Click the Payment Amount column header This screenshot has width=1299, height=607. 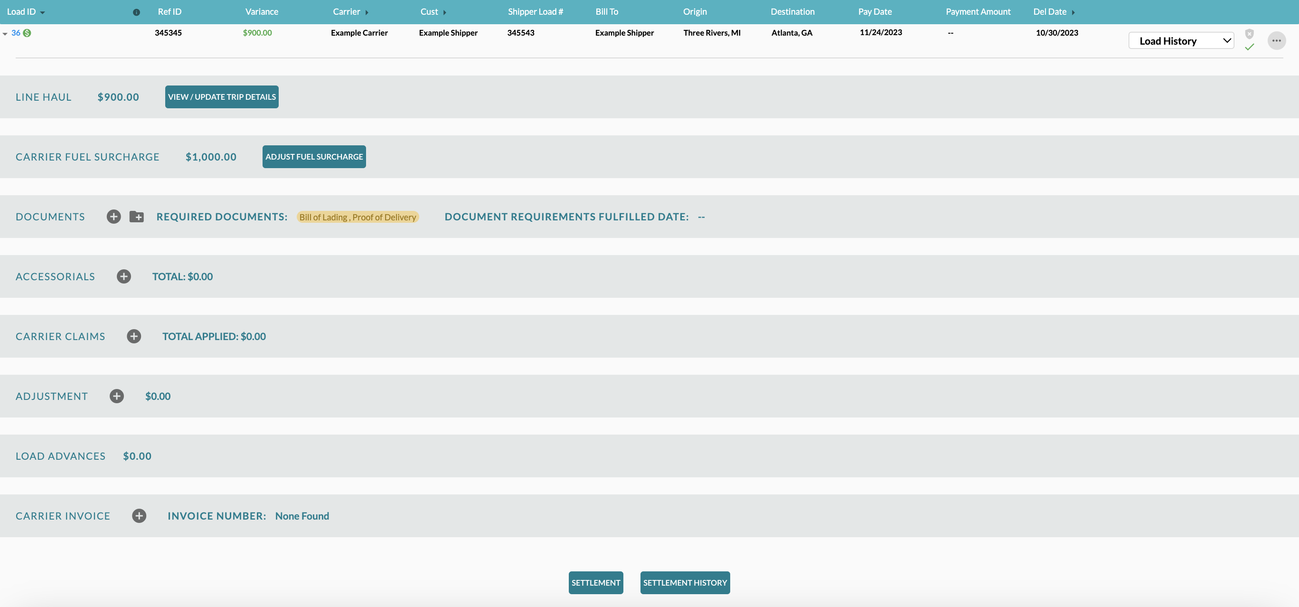click(978, 11)
